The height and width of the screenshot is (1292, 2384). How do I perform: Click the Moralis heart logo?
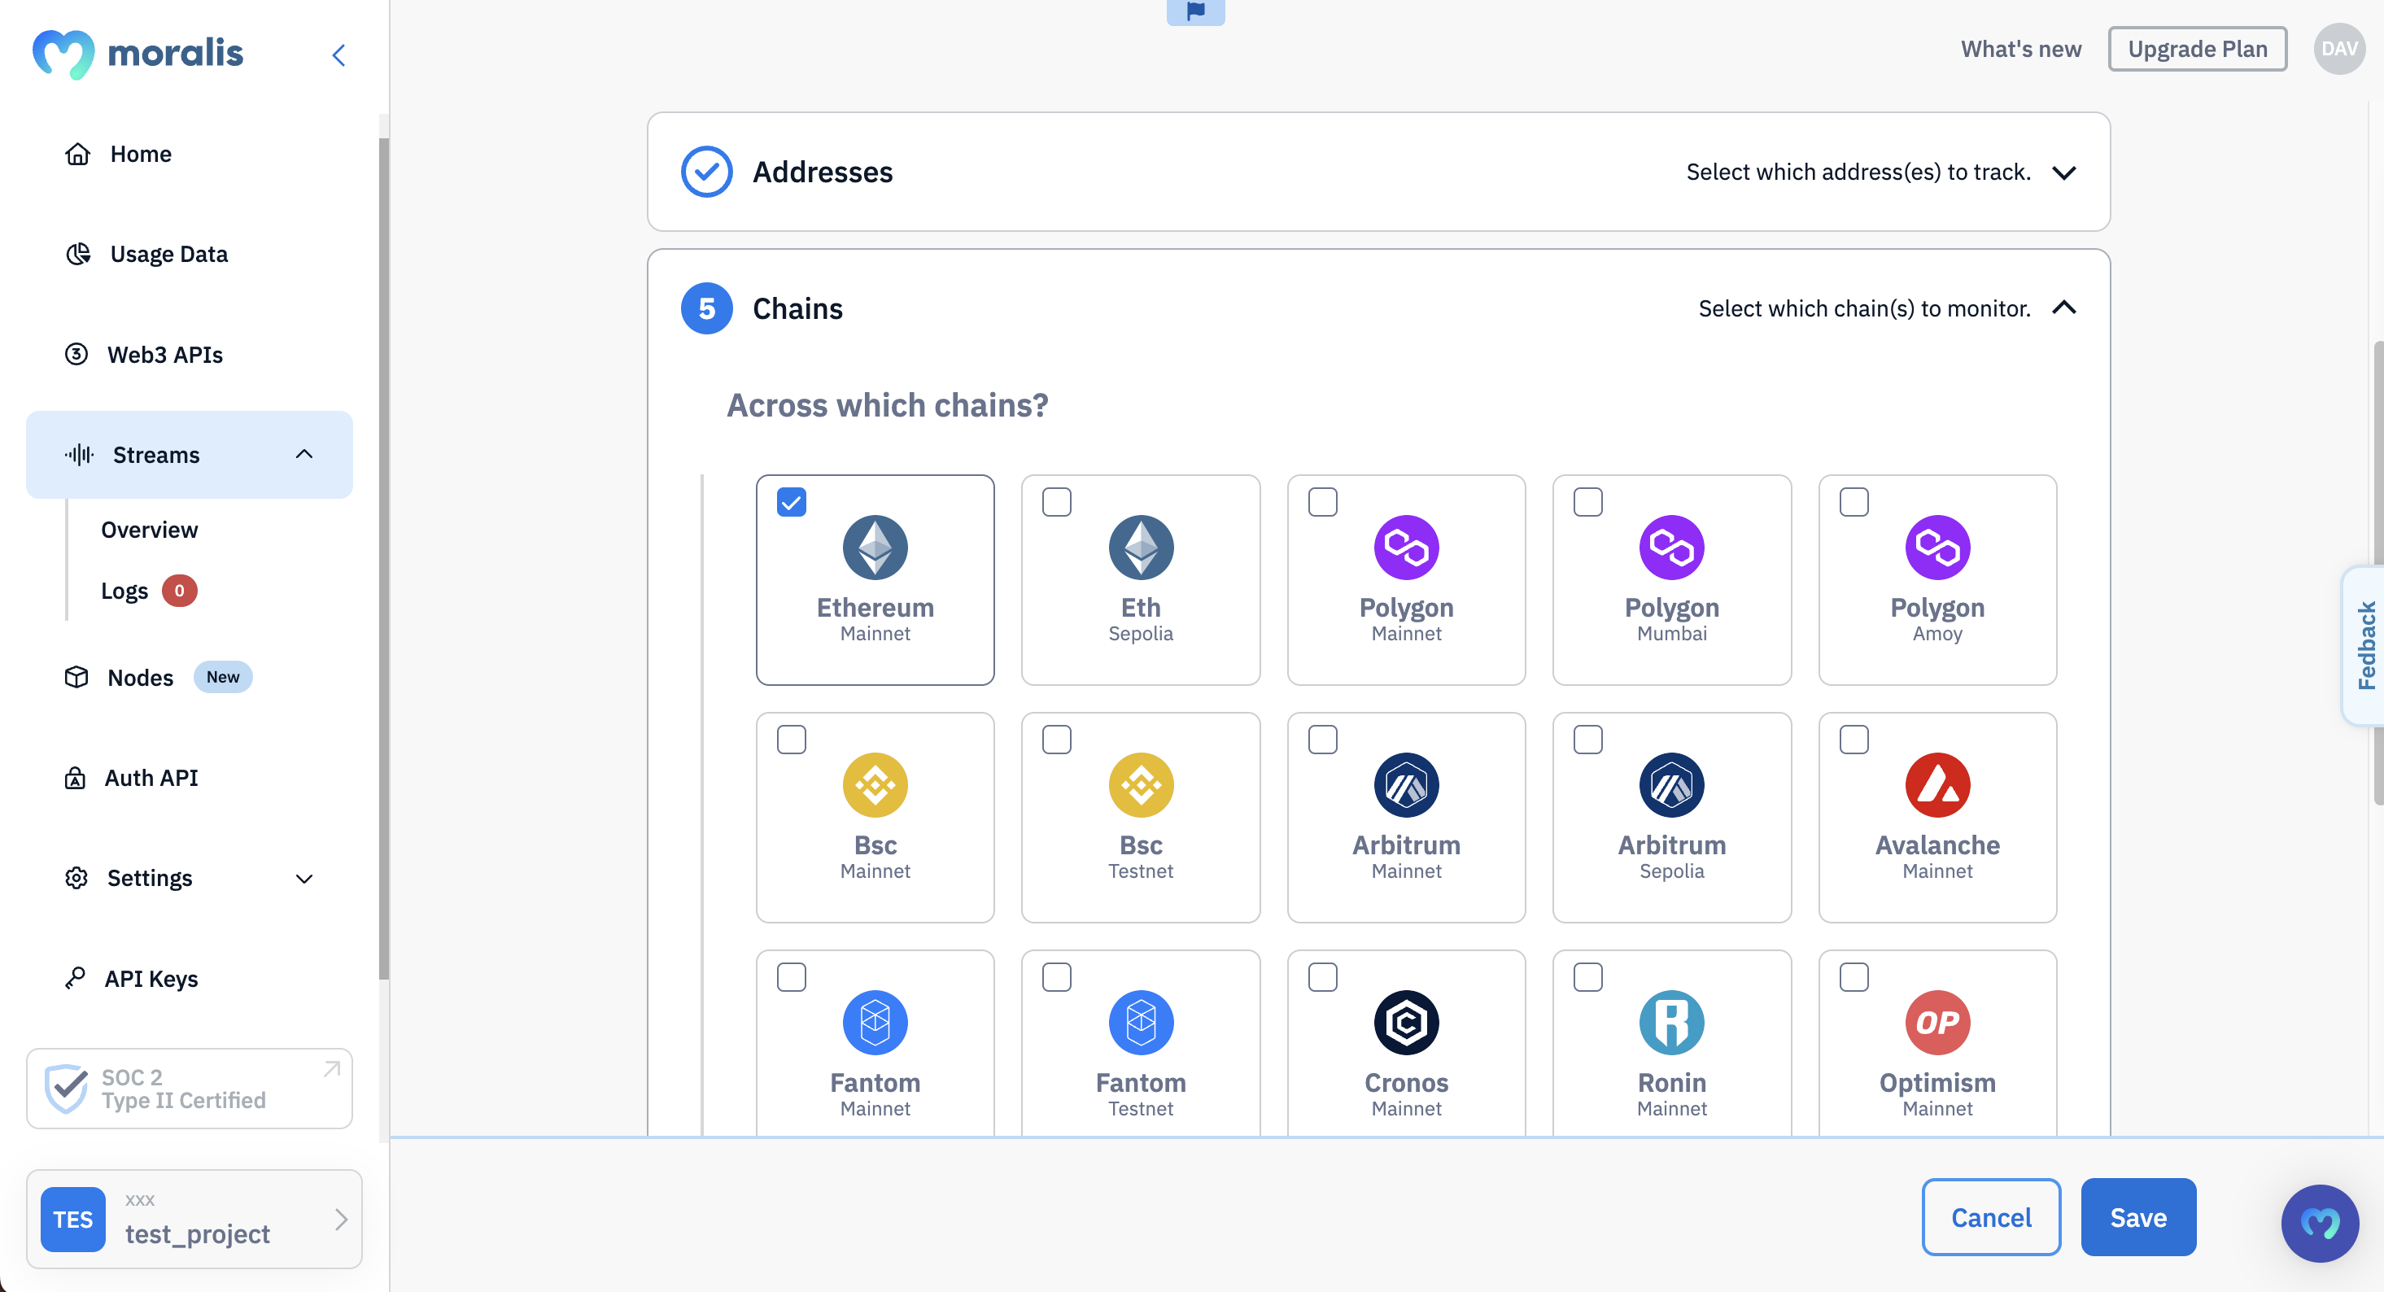(63, 54)
